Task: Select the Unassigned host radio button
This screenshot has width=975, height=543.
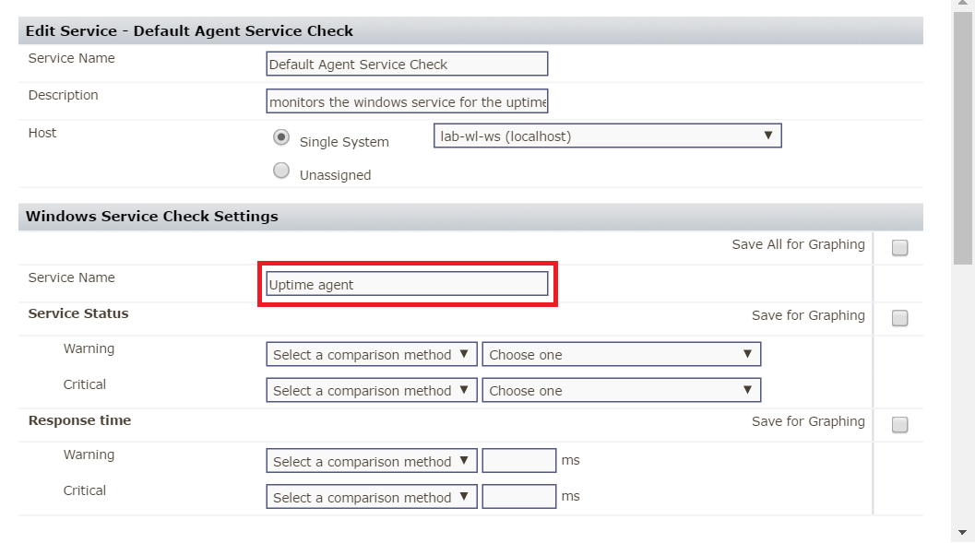Action: (281, 171)
